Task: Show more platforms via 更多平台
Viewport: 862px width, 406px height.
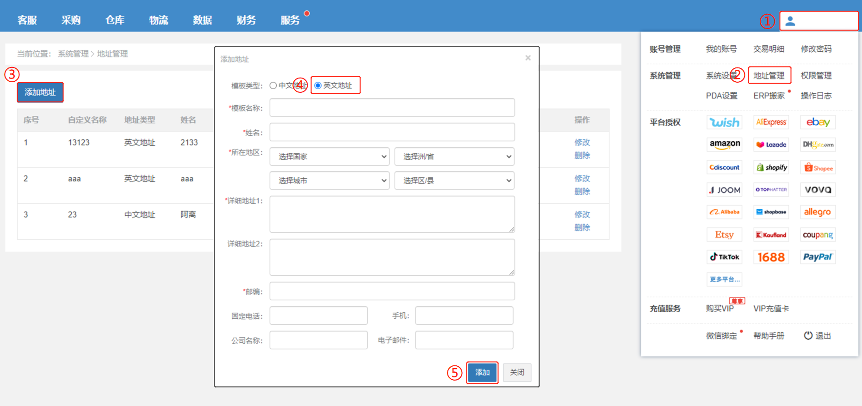Action: click(x=725, y=279)
